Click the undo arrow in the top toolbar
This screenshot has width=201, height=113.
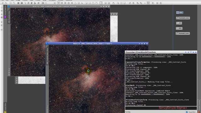[3, 3]
